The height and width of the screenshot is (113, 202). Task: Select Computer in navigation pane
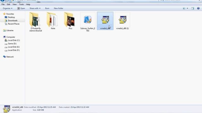pyautogui.click(x=11, y=37)
